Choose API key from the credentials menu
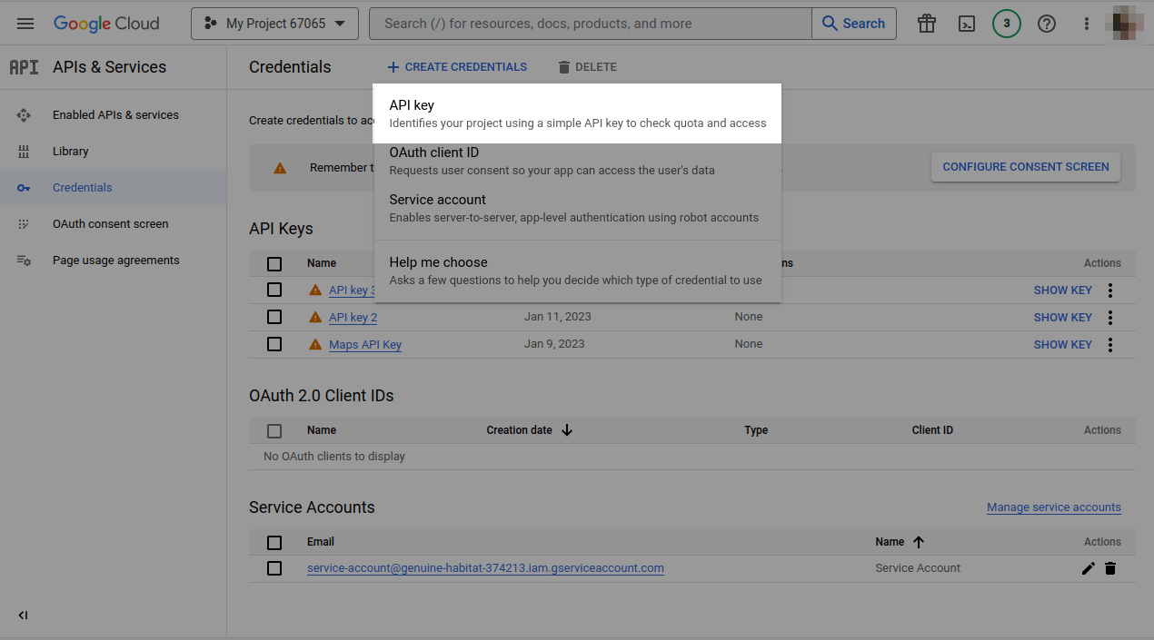The height and width of the screenshot is (640, 1154). (x=577, y=113)
